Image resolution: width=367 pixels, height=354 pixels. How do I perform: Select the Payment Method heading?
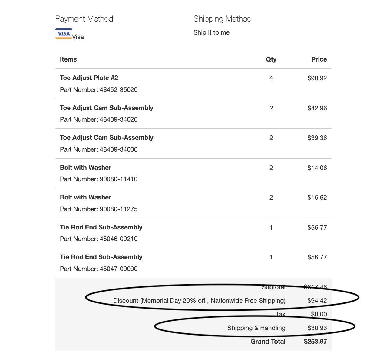click(x=84, y=19)
